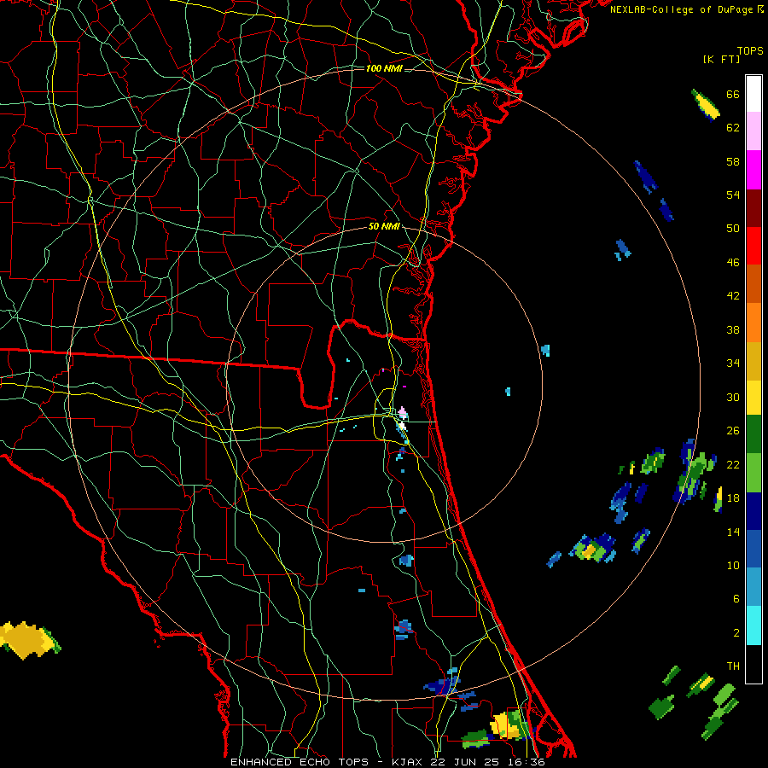This screenshot has height=768, width=768.
Task: Click the '54' legend value
Action: (733, 195)
